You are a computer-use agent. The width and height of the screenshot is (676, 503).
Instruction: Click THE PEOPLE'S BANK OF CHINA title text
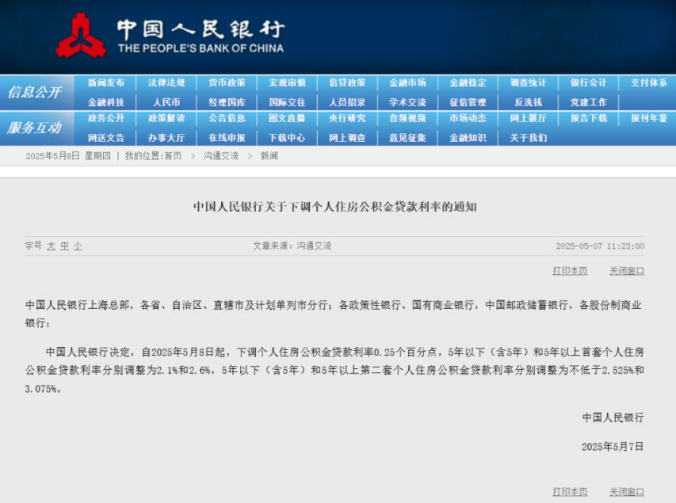[201, 48]
